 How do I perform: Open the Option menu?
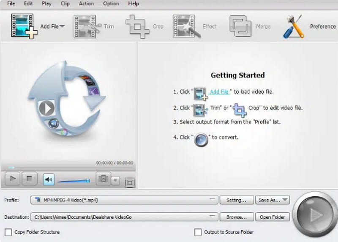[x=111, y=4]
